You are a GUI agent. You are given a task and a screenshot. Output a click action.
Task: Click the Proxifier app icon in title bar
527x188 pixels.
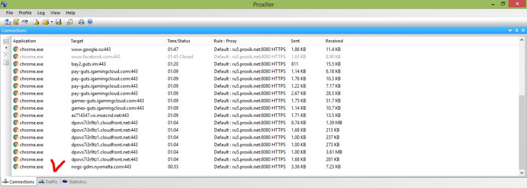pyautogui.click(x=4, y=4)
